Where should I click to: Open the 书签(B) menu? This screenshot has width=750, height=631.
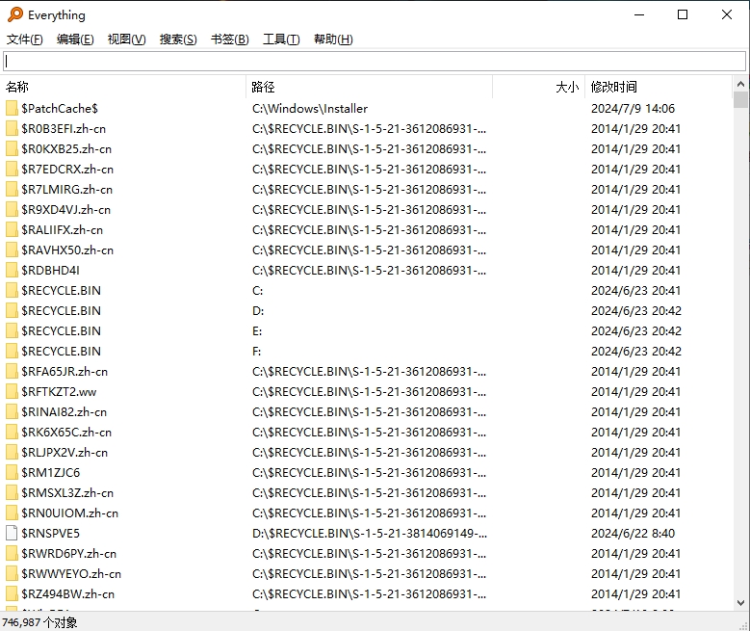click(x=229, y=39)
